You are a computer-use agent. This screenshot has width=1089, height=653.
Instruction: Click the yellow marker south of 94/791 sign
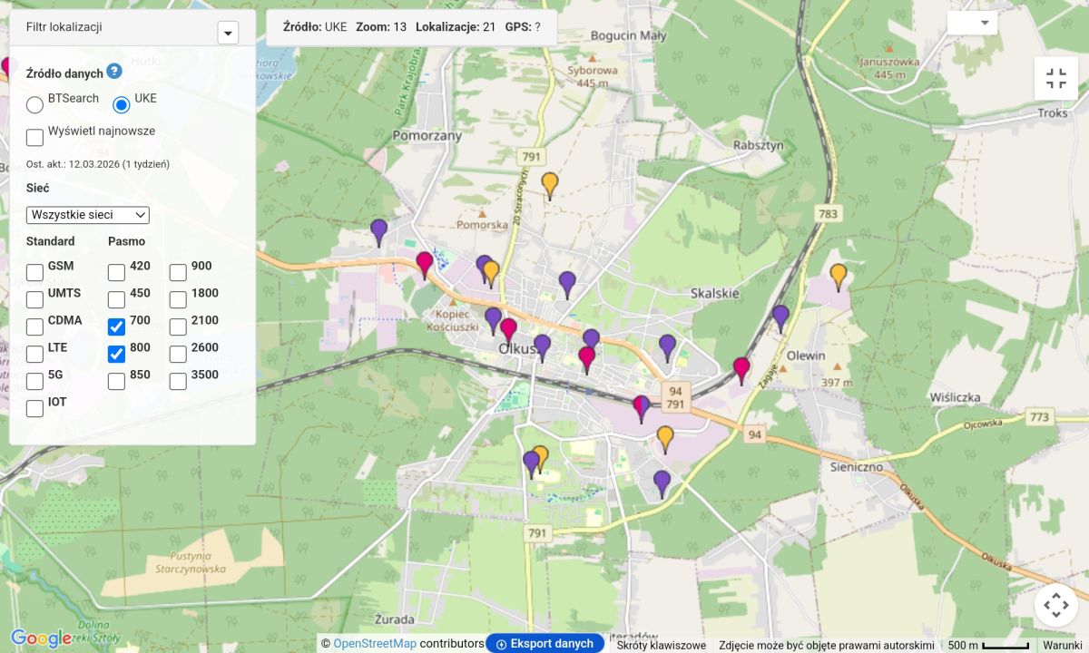[665, 438]
